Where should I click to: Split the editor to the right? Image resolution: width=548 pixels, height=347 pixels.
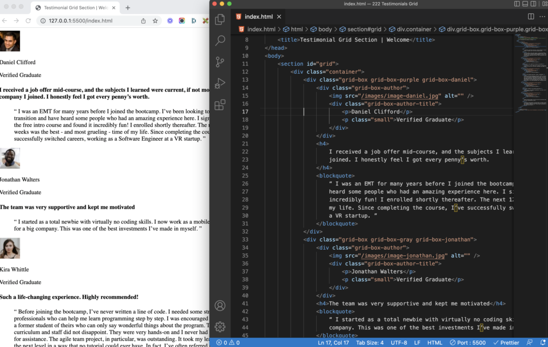coord(531,17)
